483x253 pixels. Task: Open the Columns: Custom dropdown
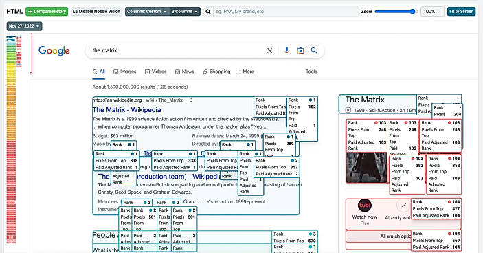pyautogui.click(x=147, y=12)
